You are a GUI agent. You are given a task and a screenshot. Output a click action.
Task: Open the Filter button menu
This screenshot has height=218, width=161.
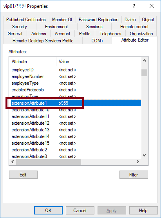click(134, 174)
